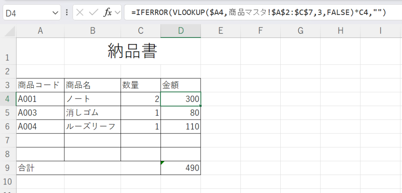Select the ルーズリーフ product name cell
The height and width of the screenshot is (193, 402).
coord(93,126)
